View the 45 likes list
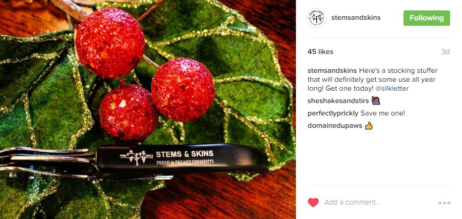Image resolution: width=462 pixels, height=219 pixels. [320, 52]
